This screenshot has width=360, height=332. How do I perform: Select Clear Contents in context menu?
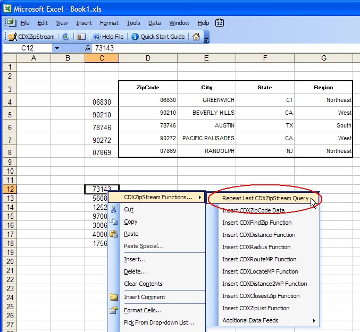(156, 284)
